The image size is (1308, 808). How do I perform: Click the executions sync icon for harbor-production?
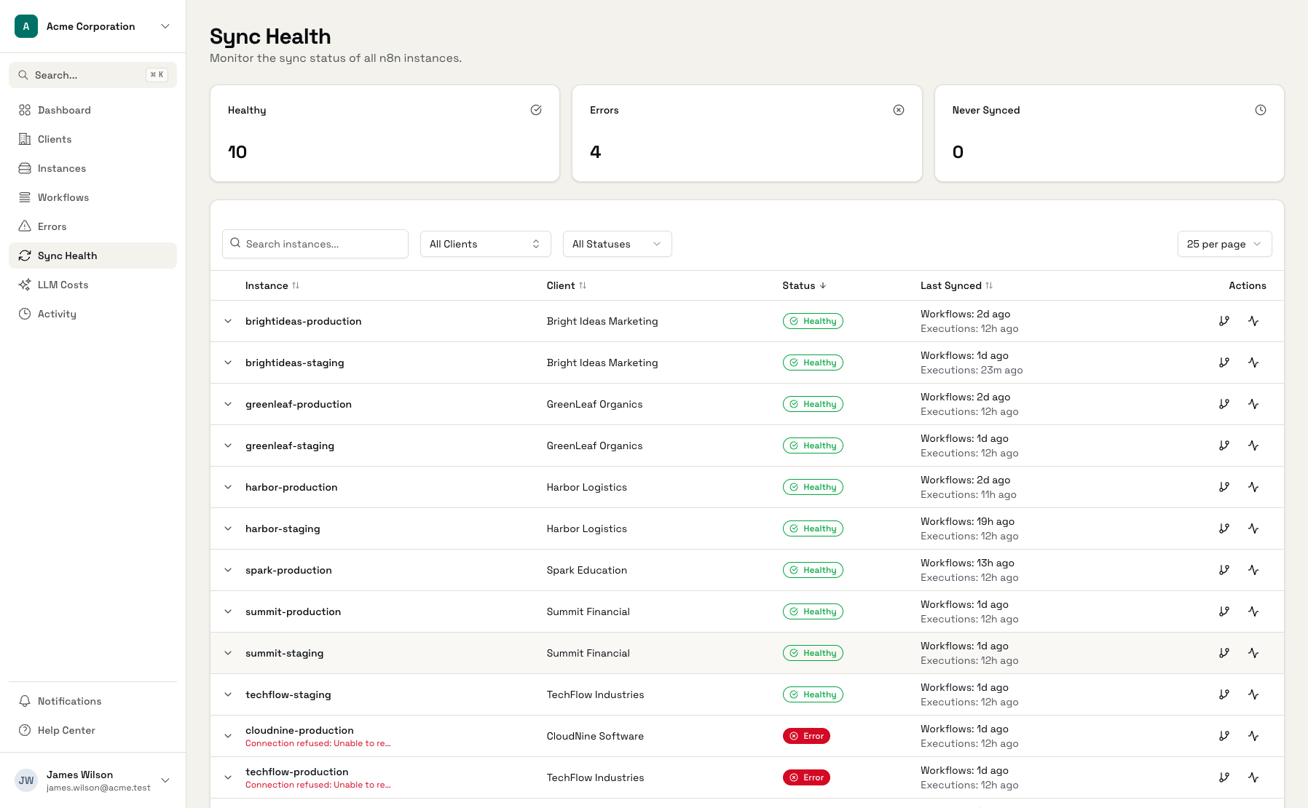pyautogui.click(x=1253, y=487)
